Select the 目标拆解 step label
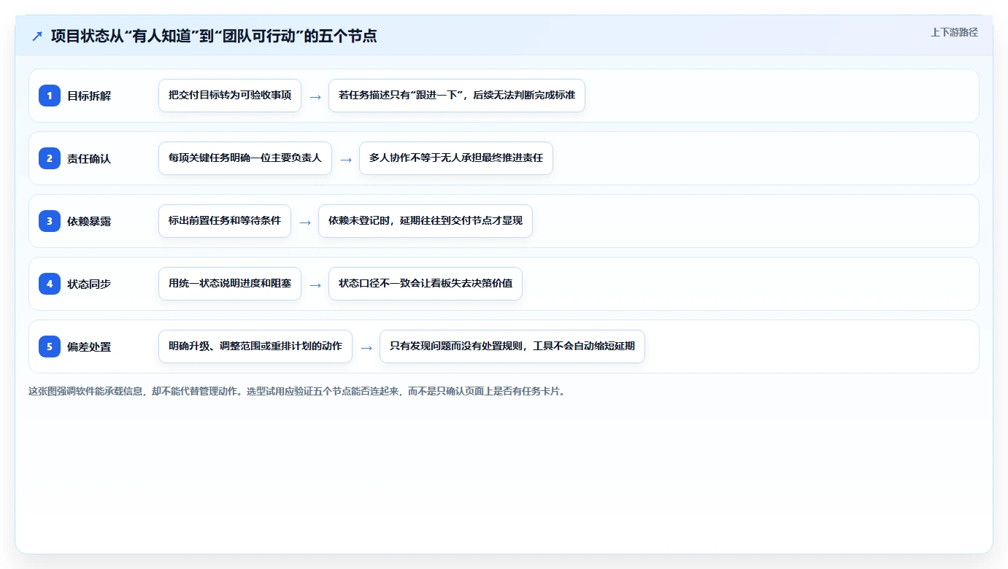 (x=89, y=96)
